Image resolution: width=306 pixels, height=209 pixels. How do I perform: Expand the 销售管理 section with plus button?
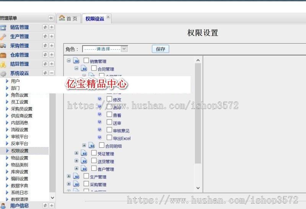pyautogui.click(x=52, y=27)
